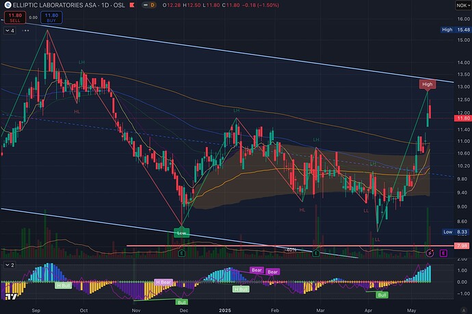This screenshot has width=472, height=314.
Task: Click the -40% measurement label
Action: [291, 250]
